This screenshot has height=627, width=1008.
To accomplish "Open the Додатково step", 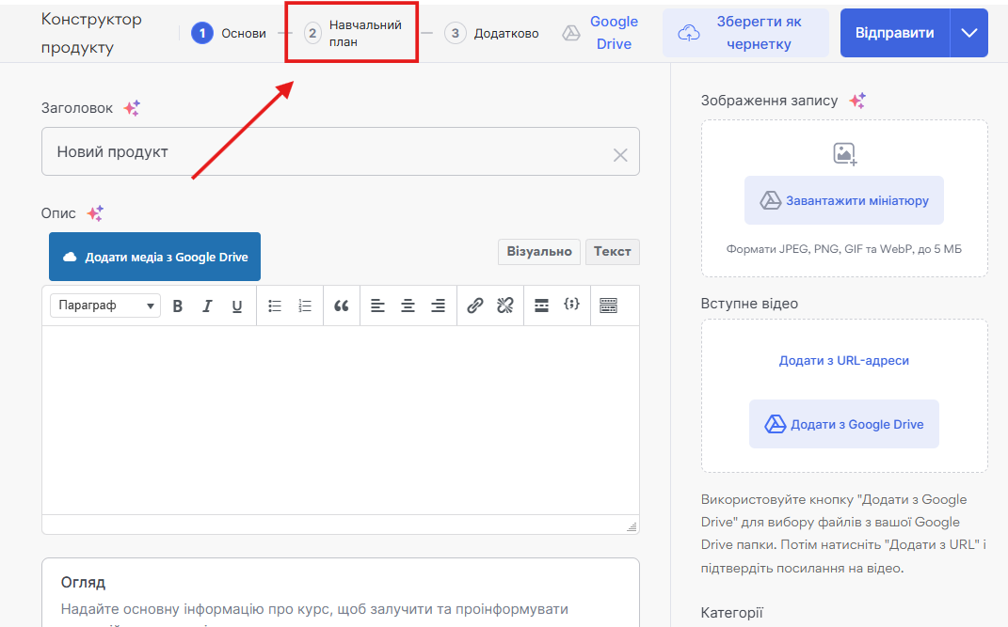I will pos(492,34).
